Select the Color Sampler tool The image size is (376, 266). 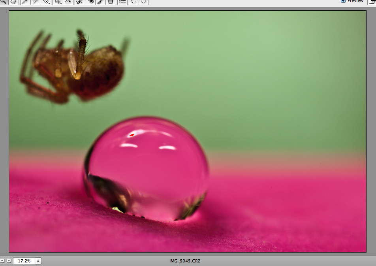[36, 2]
